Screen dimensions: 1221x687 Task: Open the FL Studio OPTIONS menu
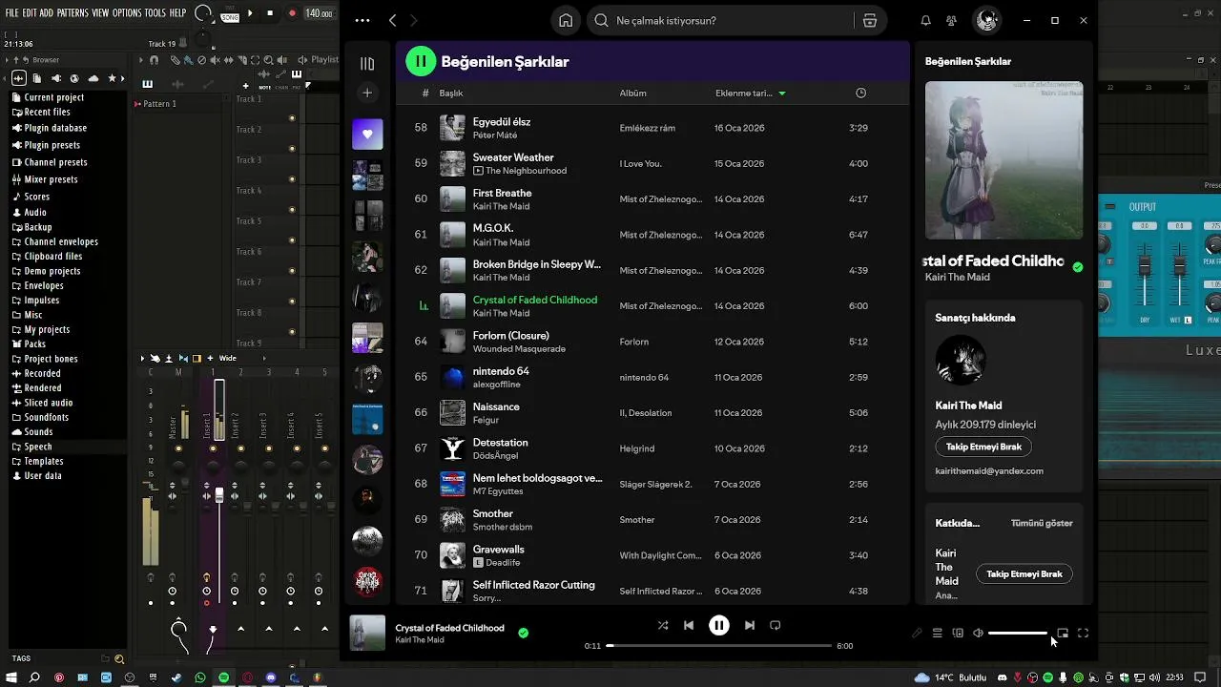[x=127, y=12]
